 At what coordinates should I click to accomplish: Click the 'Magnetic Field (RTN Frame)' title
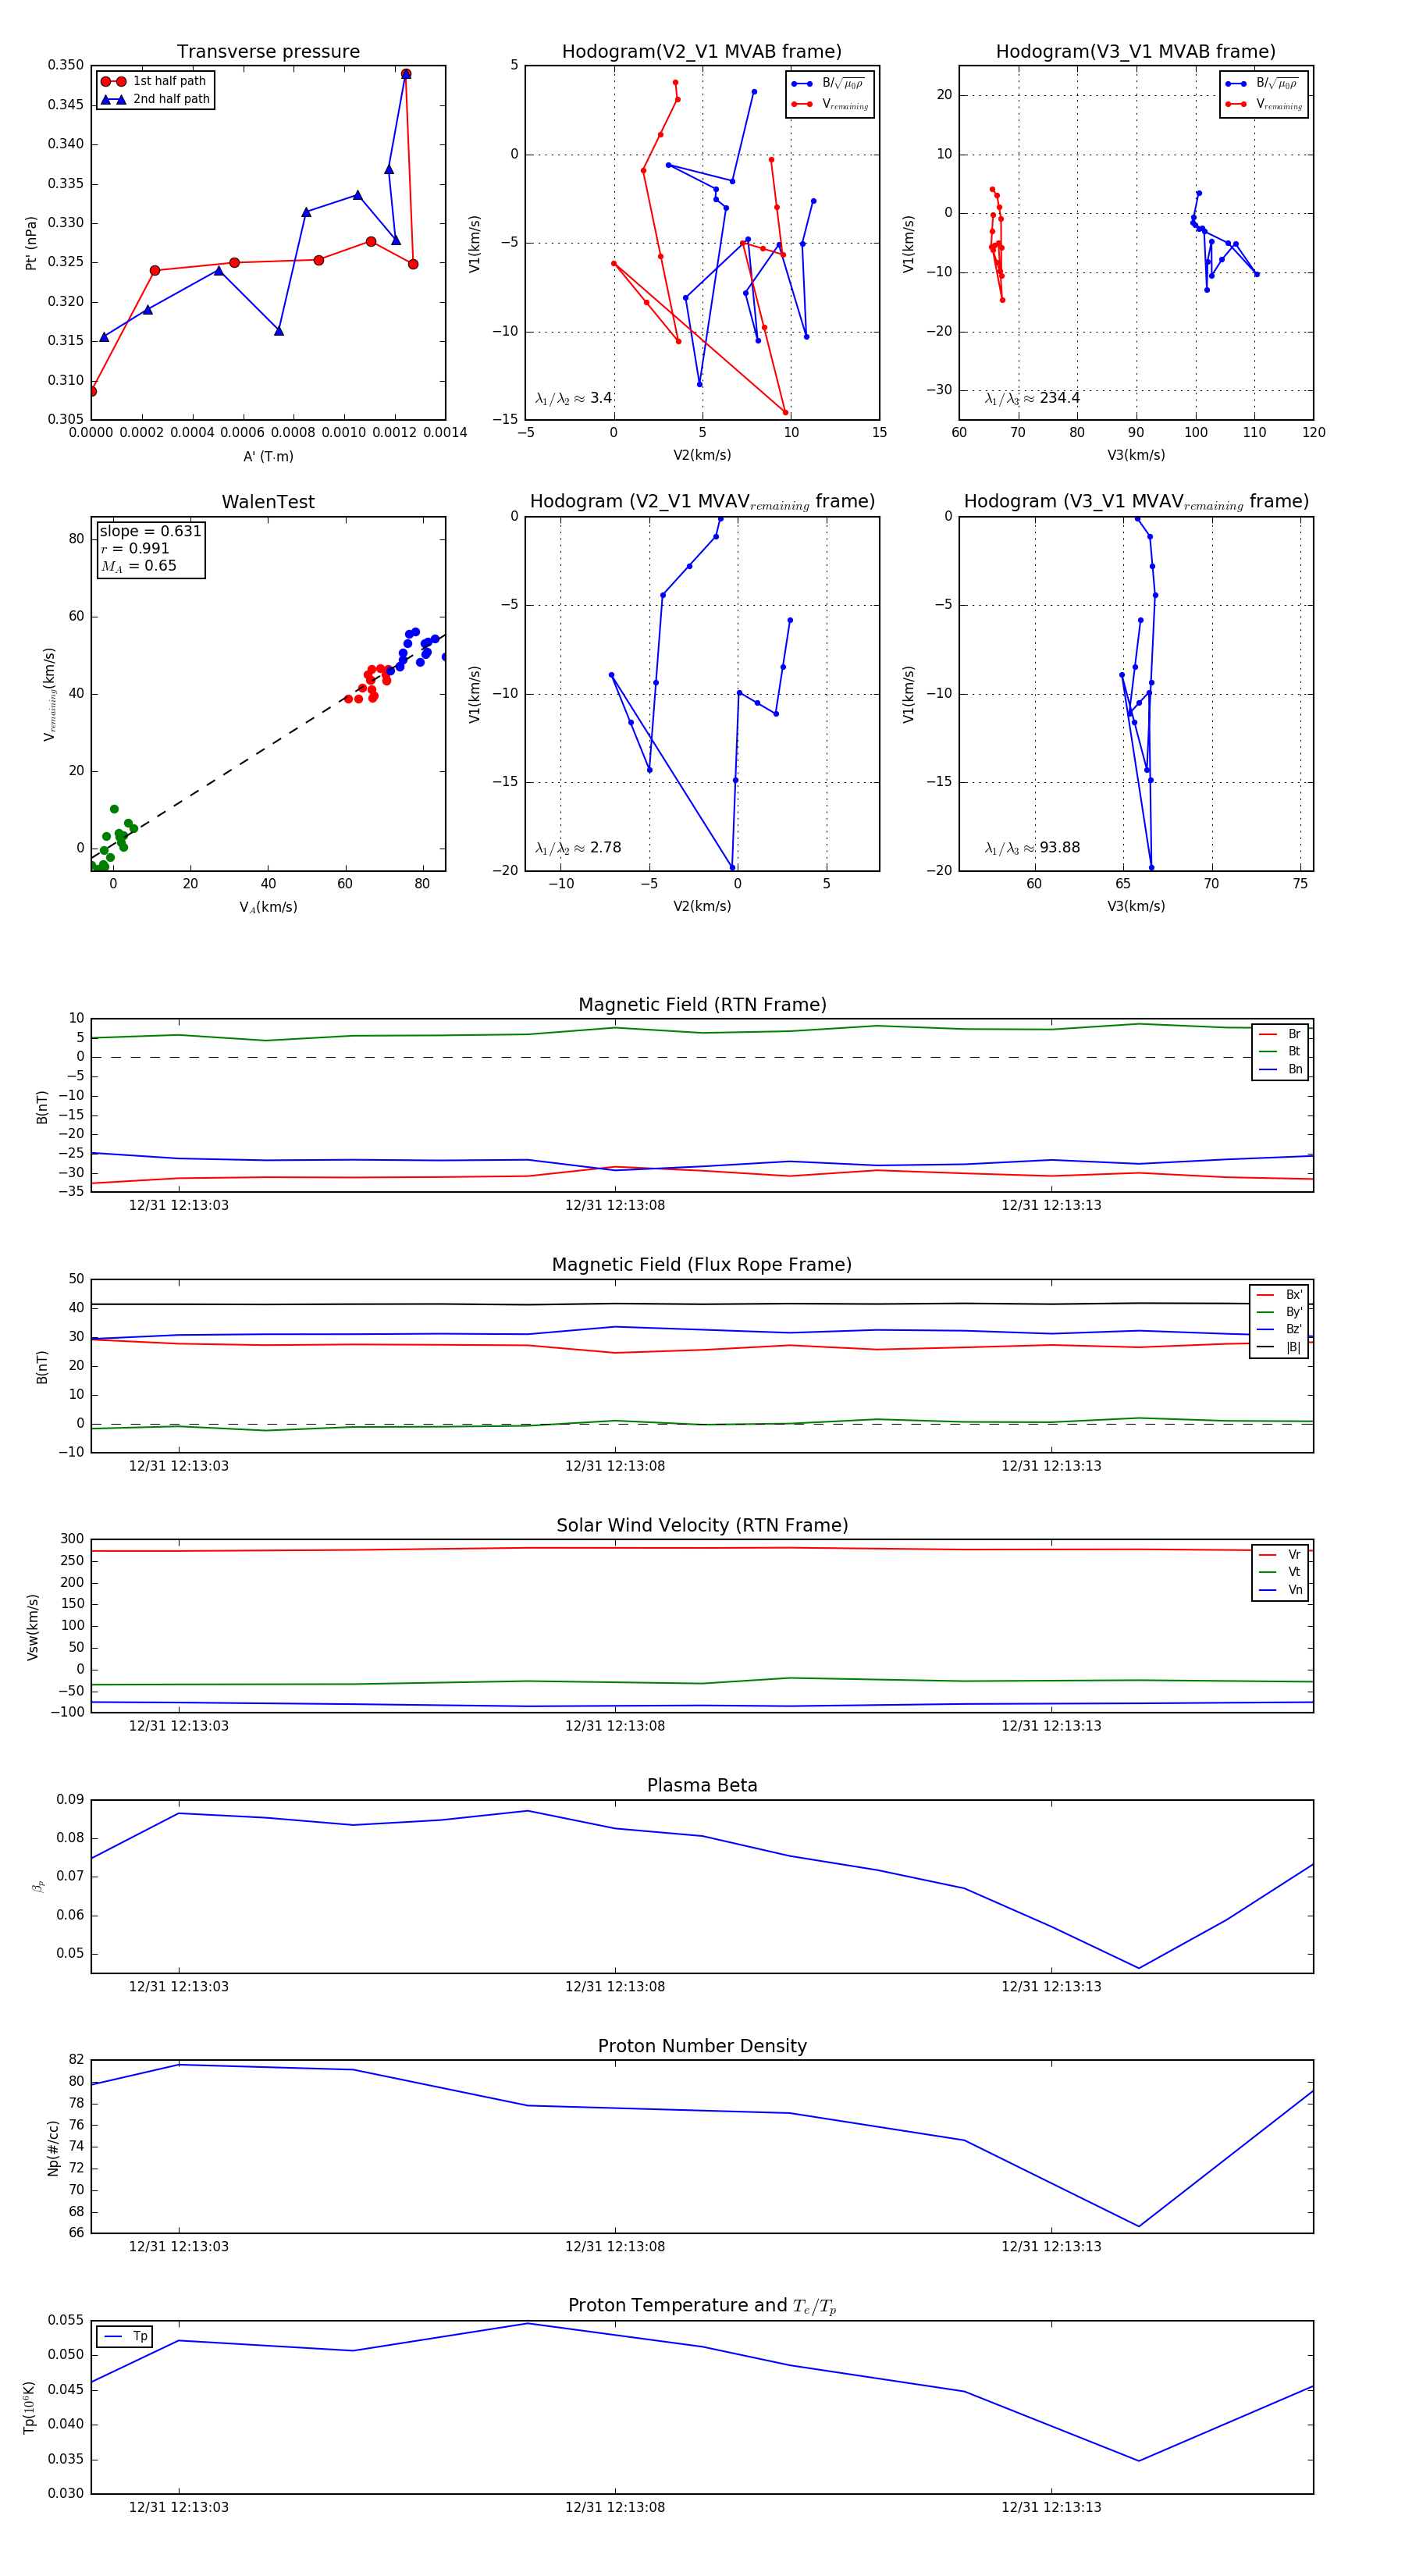pos(702,1005)
